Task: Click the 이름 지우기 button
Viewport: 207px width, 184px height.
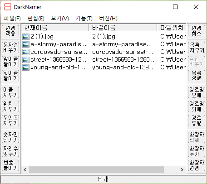Action: (10, 92)
